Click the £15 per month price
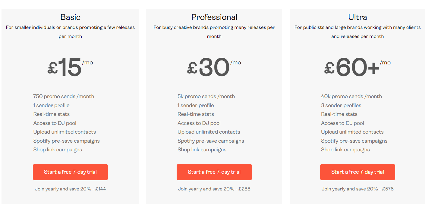Viewport: 425px width, 204px height. tap(65, 68)
